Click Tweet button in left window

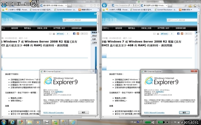[x=60, y=34]
